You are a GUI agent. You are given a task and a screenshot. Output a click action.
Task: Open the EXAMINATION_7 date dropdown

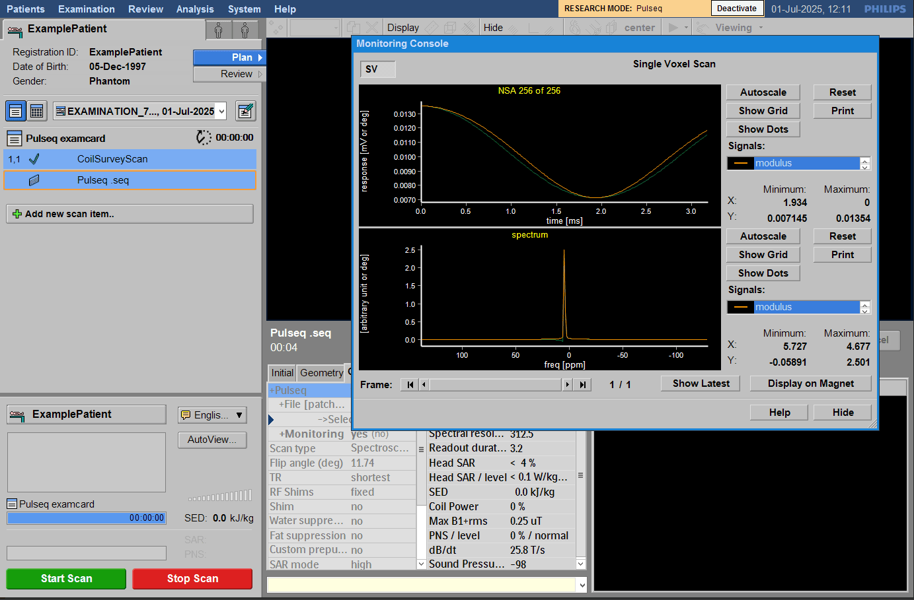[221, 112]
